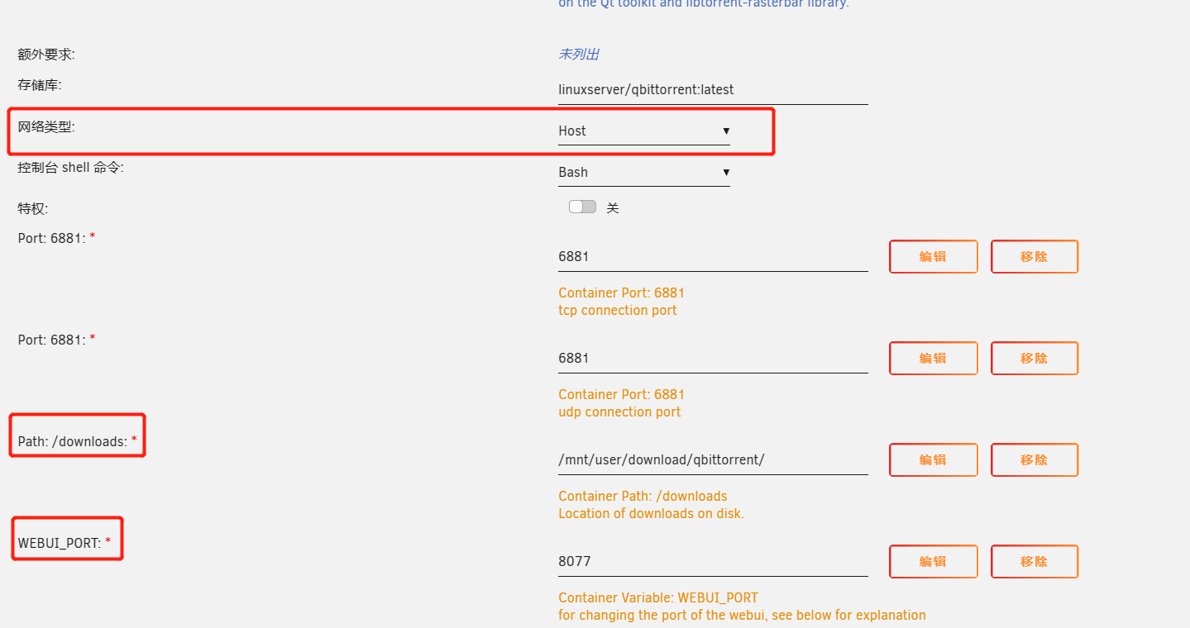
Task: Expand the 控制台 shell 命令 Bash dropdown
Action: tap(643, 172)
